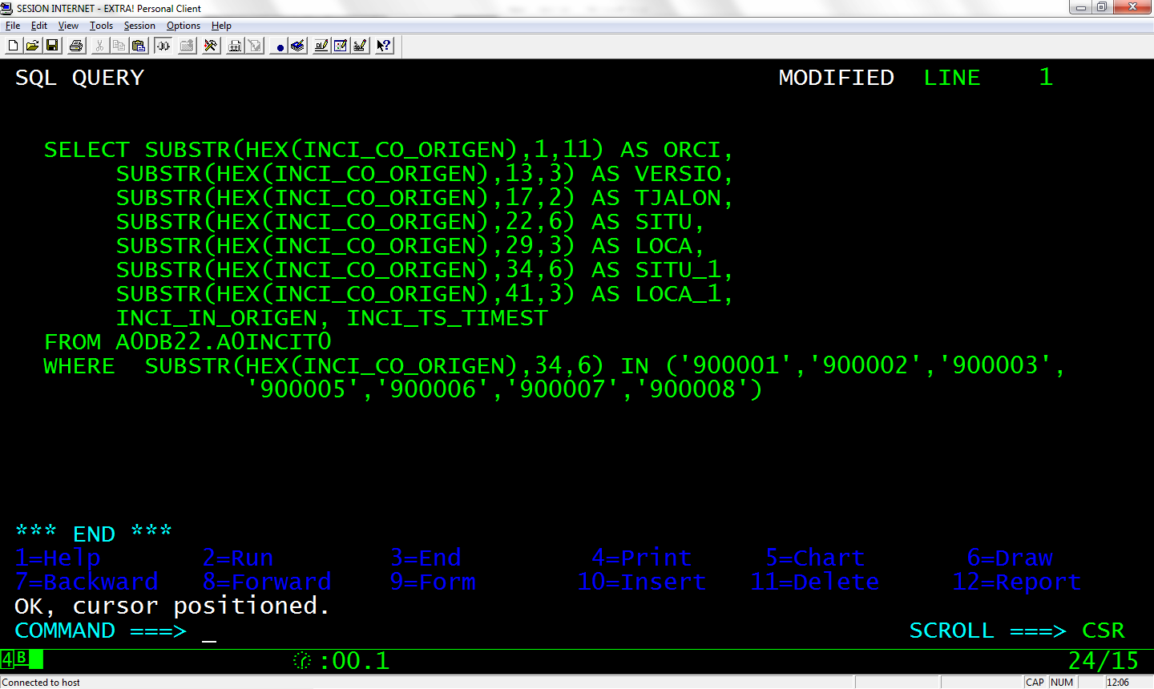Open an existing session file

[x=31, y=46]
